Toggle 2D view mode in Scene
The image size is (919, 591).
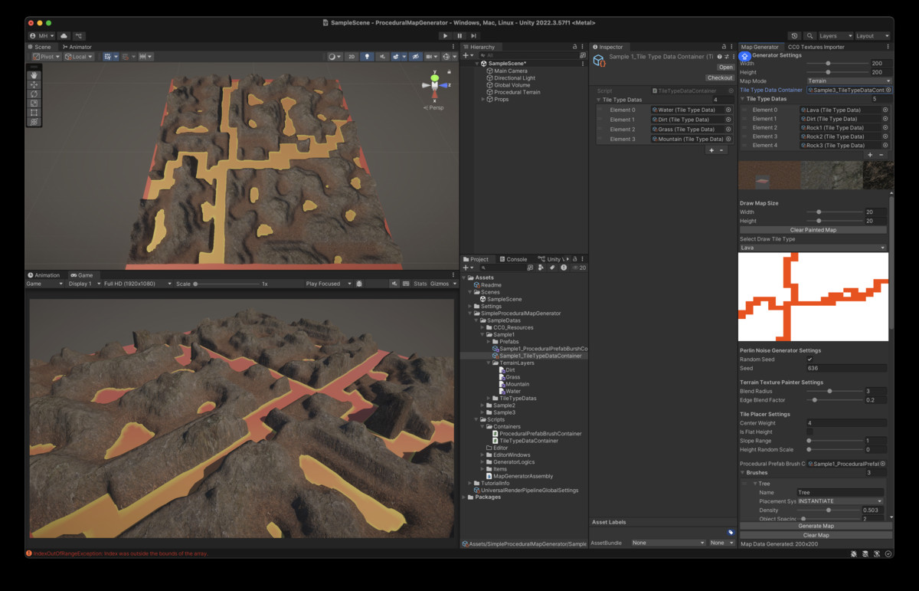[351, 57]
